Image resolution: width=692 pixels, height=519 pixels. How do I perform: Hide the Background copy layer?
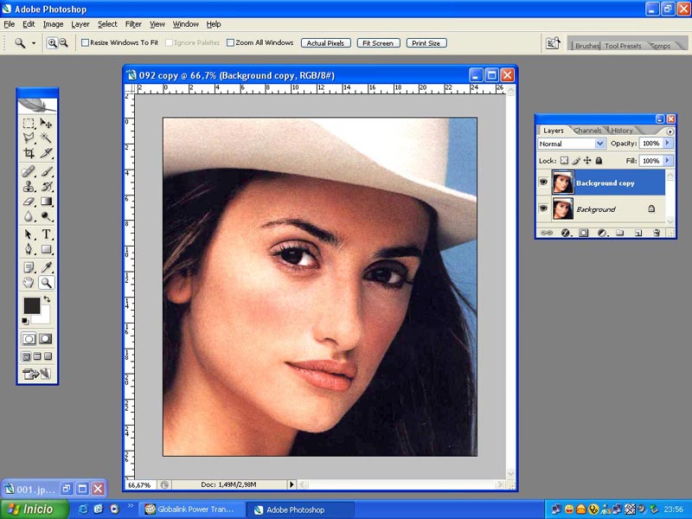click(543, 183)
